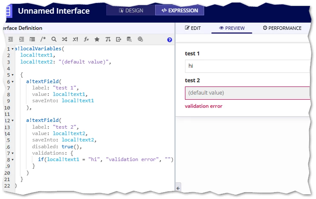The image size is (316, 199).
Task: Collapse code fold arrow at line 1
Action: pos(13,49)
